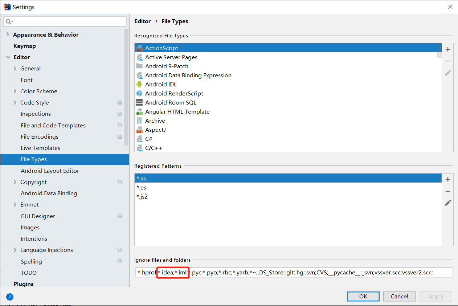This screenshot has height=306, width=458.
Task: Click the Language Injections project-level icon
Action: 119,250
